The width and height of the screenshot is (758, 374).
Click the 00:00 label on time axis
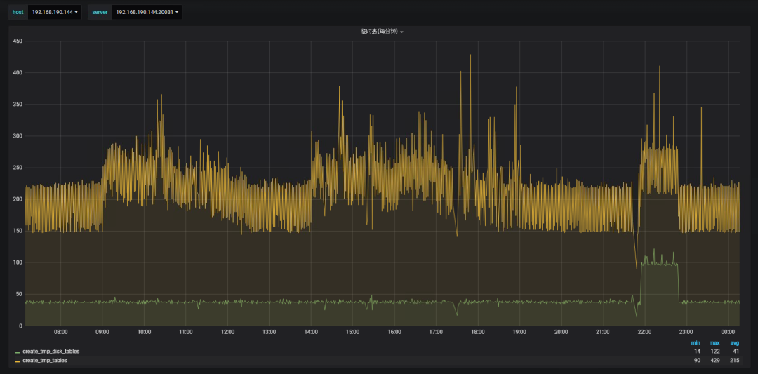click(728, 331)
